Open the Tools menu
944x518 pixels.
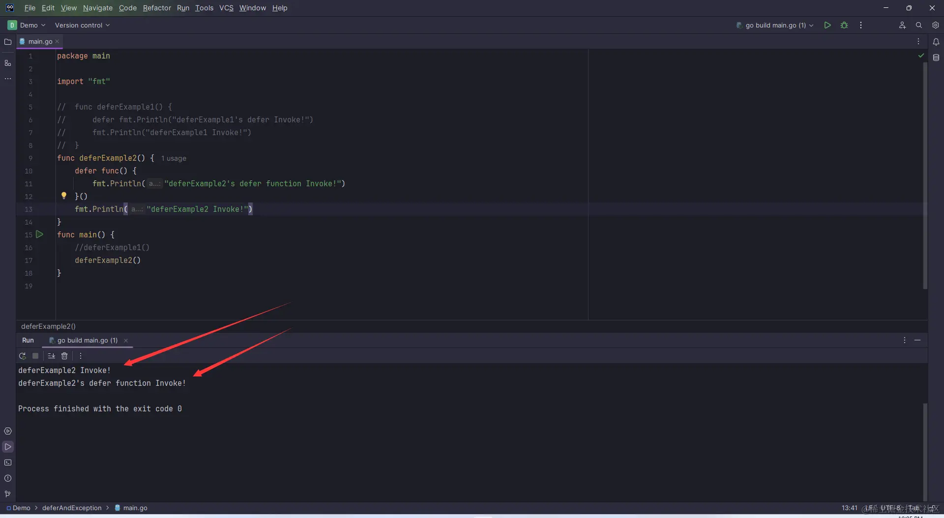(204, 8)
